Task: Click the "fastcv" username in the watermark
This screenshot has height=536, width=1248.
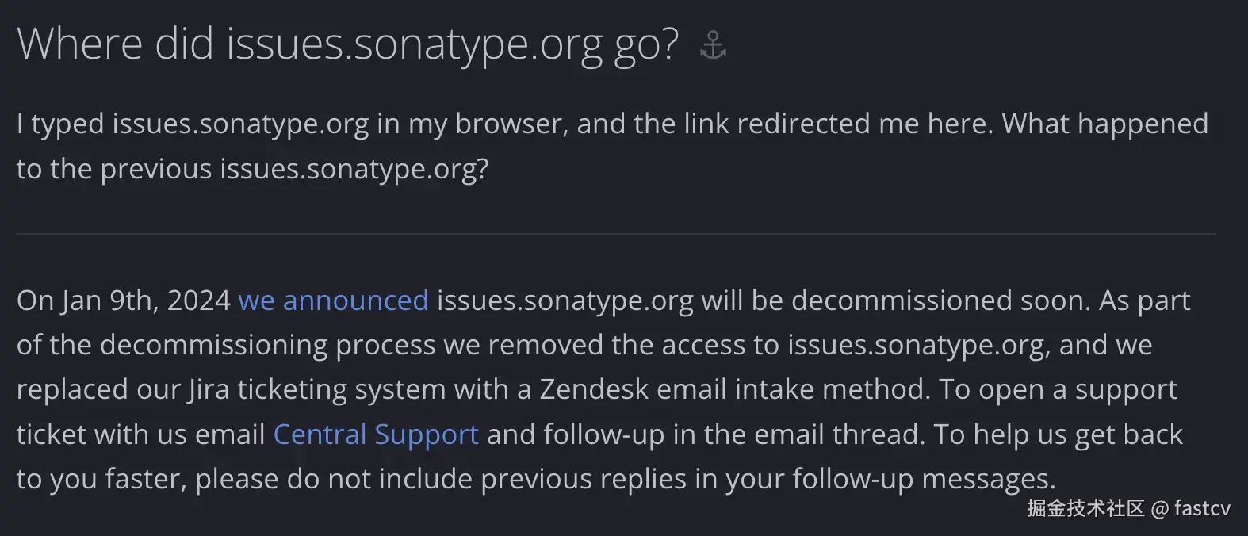Action: [x=1202, y=508]
